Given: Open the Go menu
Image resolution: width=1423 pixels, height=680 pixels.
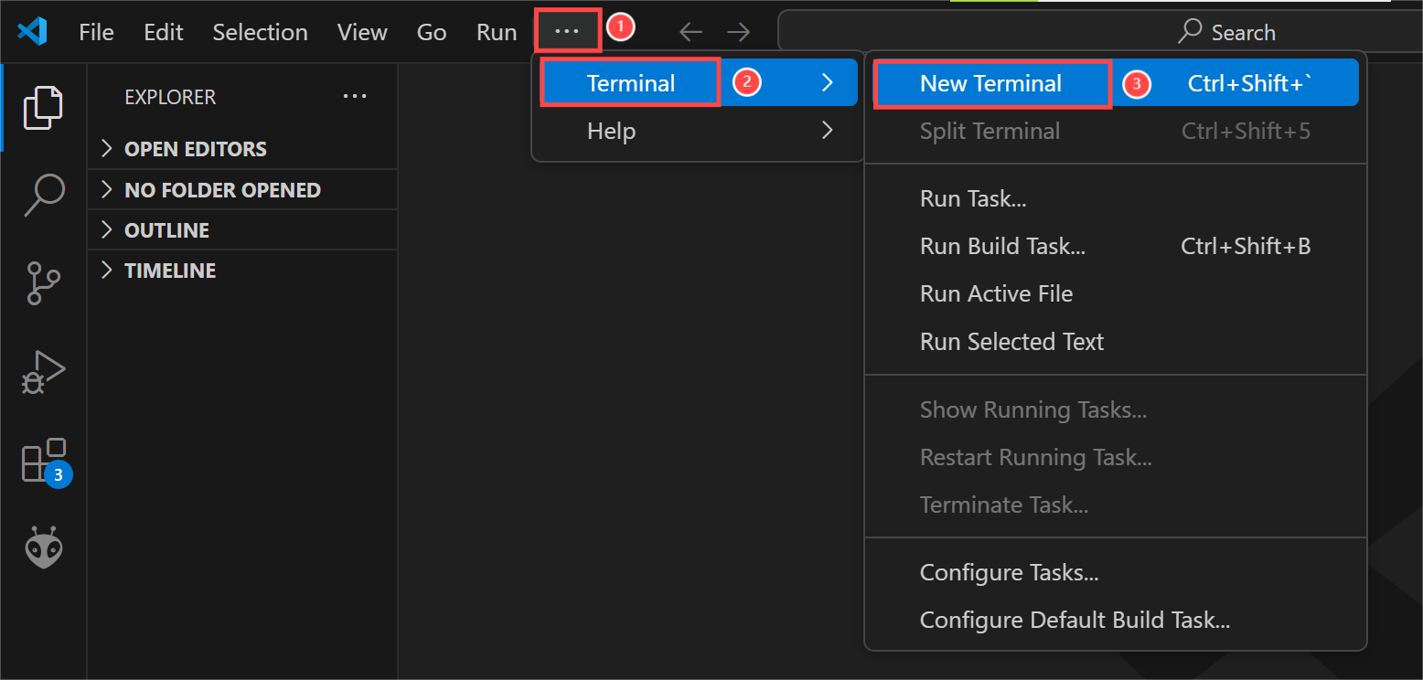Looking at the screenshot, I should coord(432,32).
